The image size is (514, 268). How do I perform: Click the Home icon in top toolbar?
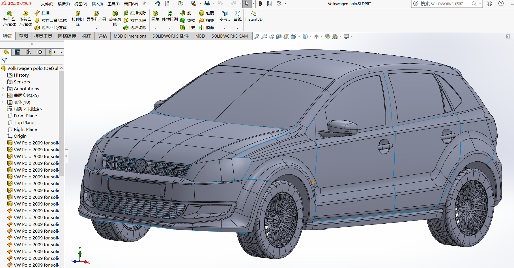158,4
